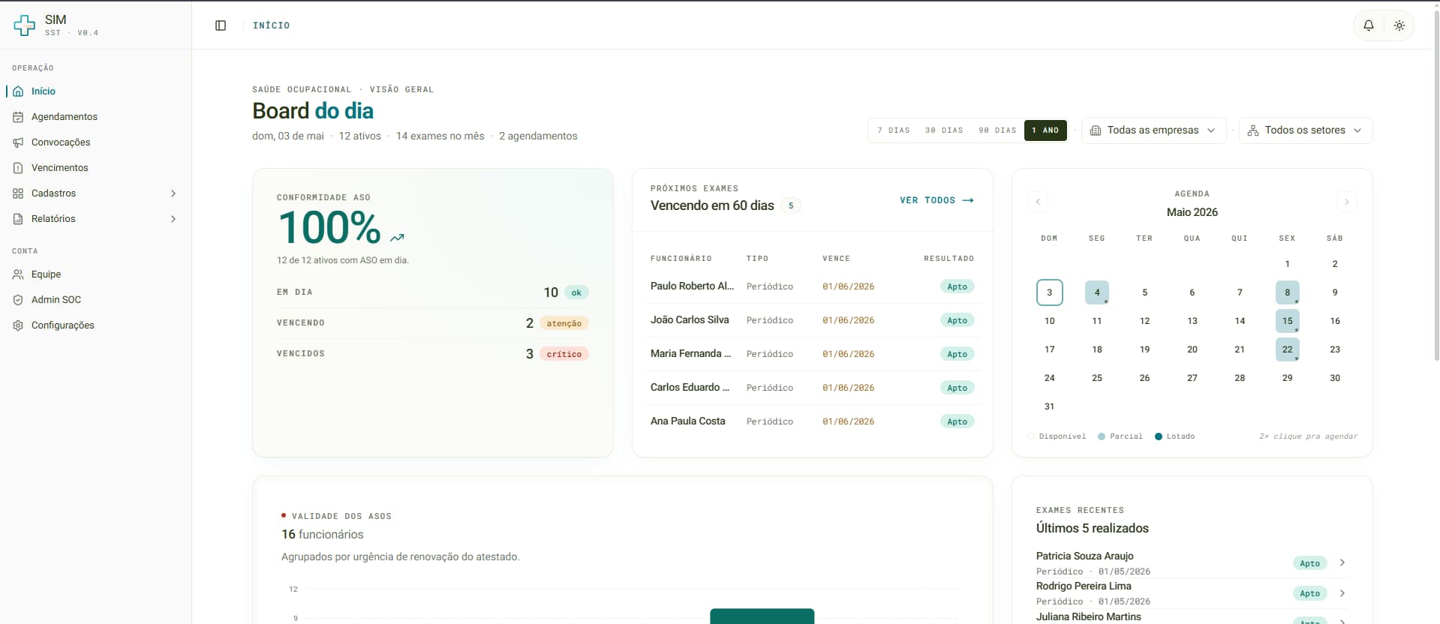The width and height of the screenshot is (1440, 624).
Task: Click the VER TODOS link
Action: [936, 200]
